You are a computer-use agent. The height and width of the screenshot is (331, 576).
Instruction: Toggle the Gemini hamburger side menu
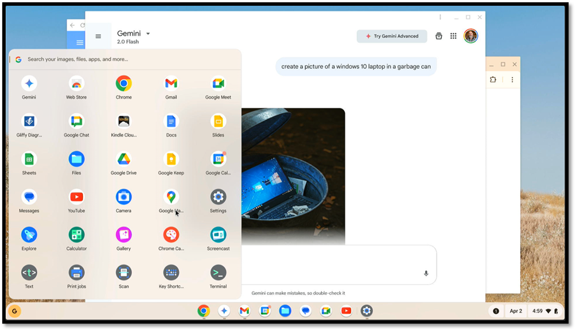[98, 36]
